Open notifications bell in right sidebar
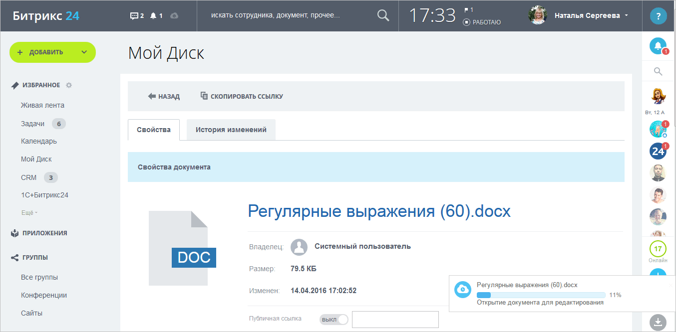This screenshot has width=676, height=332. point(658,46)
